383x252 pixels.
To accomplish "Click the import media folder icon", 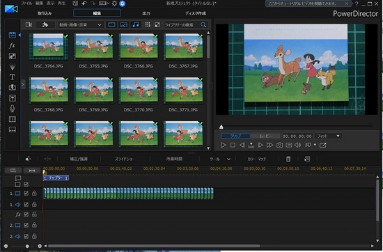I will pos(29,24).
